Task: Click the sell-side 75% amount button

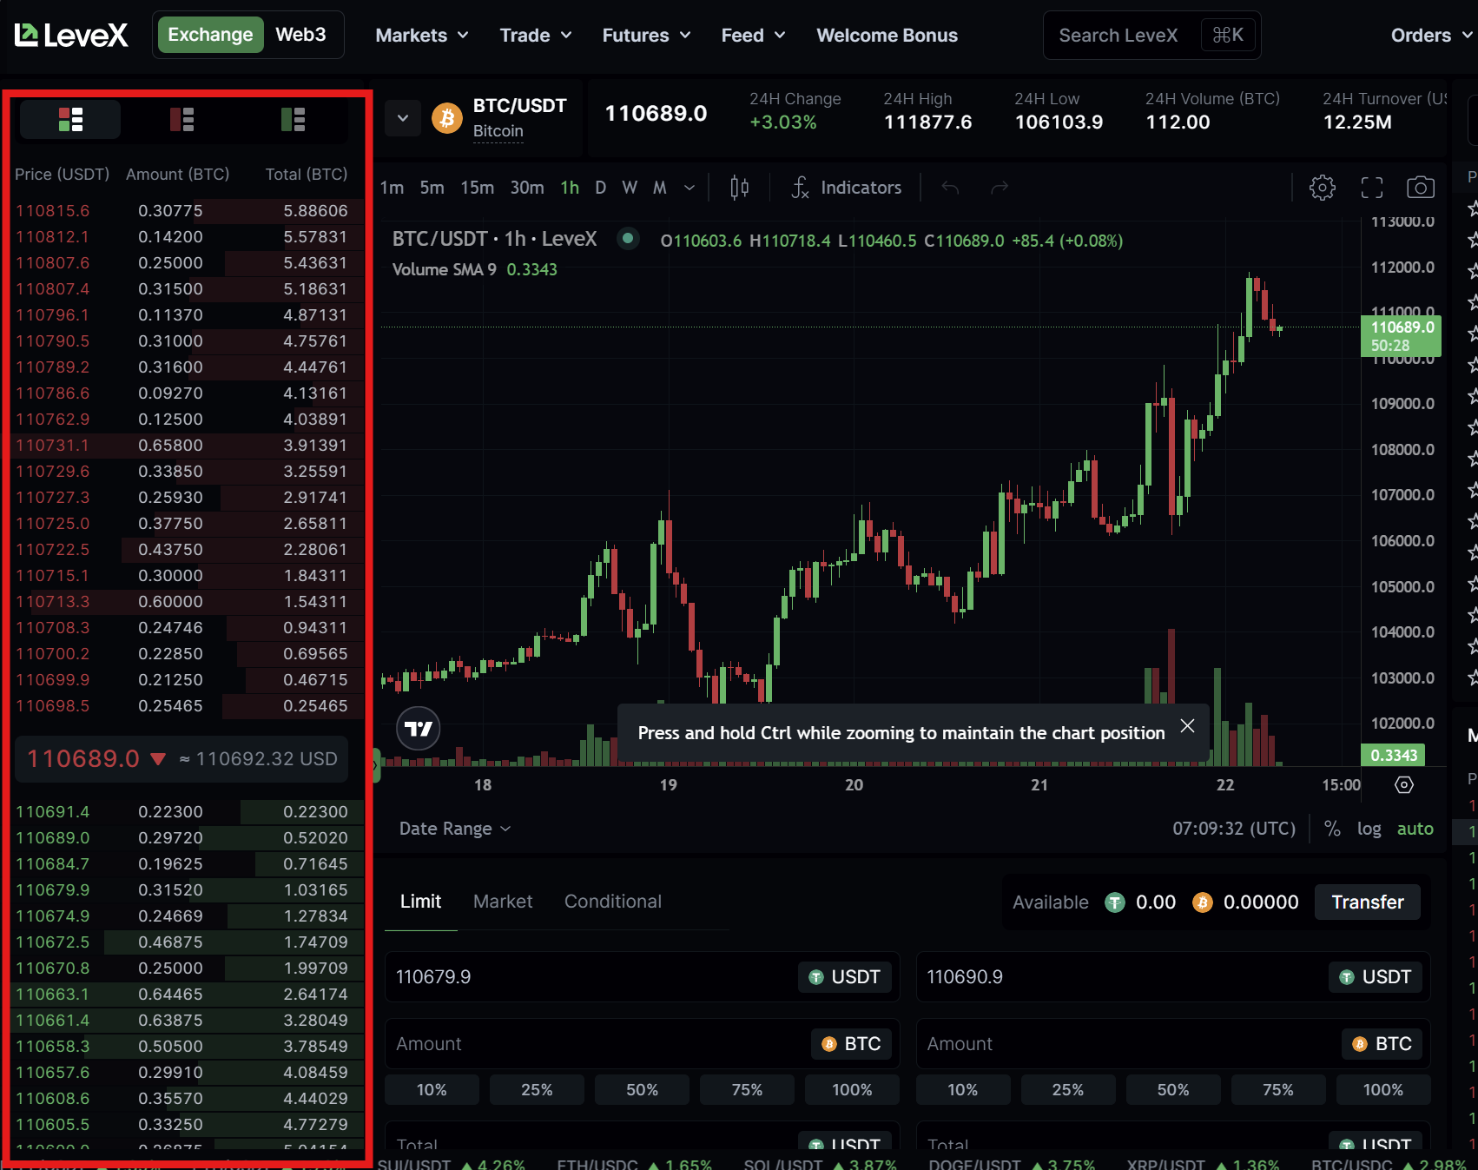Action: click(x=1277, y=1090)
